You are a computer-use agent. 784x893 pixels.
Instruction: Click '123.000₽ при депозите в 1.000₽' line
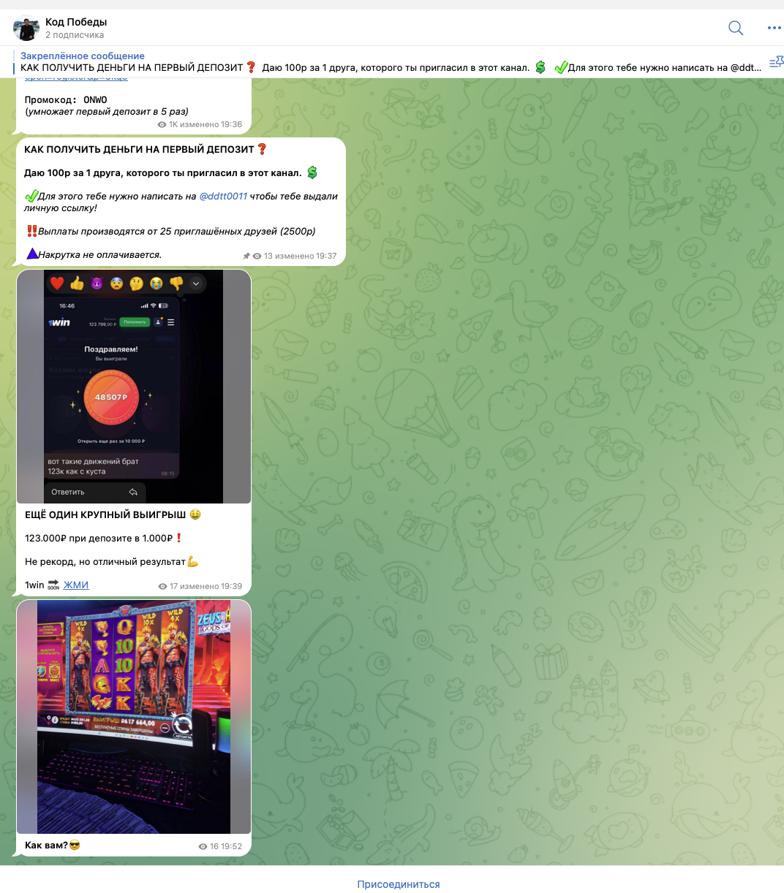point(99,538)
